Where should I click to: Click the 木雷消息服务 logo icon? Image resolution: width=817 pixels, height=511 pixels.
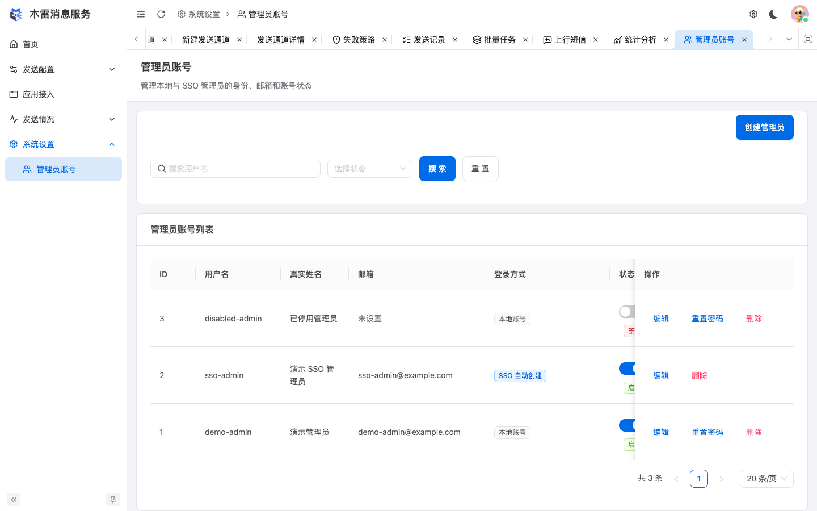tap(16, 14)
